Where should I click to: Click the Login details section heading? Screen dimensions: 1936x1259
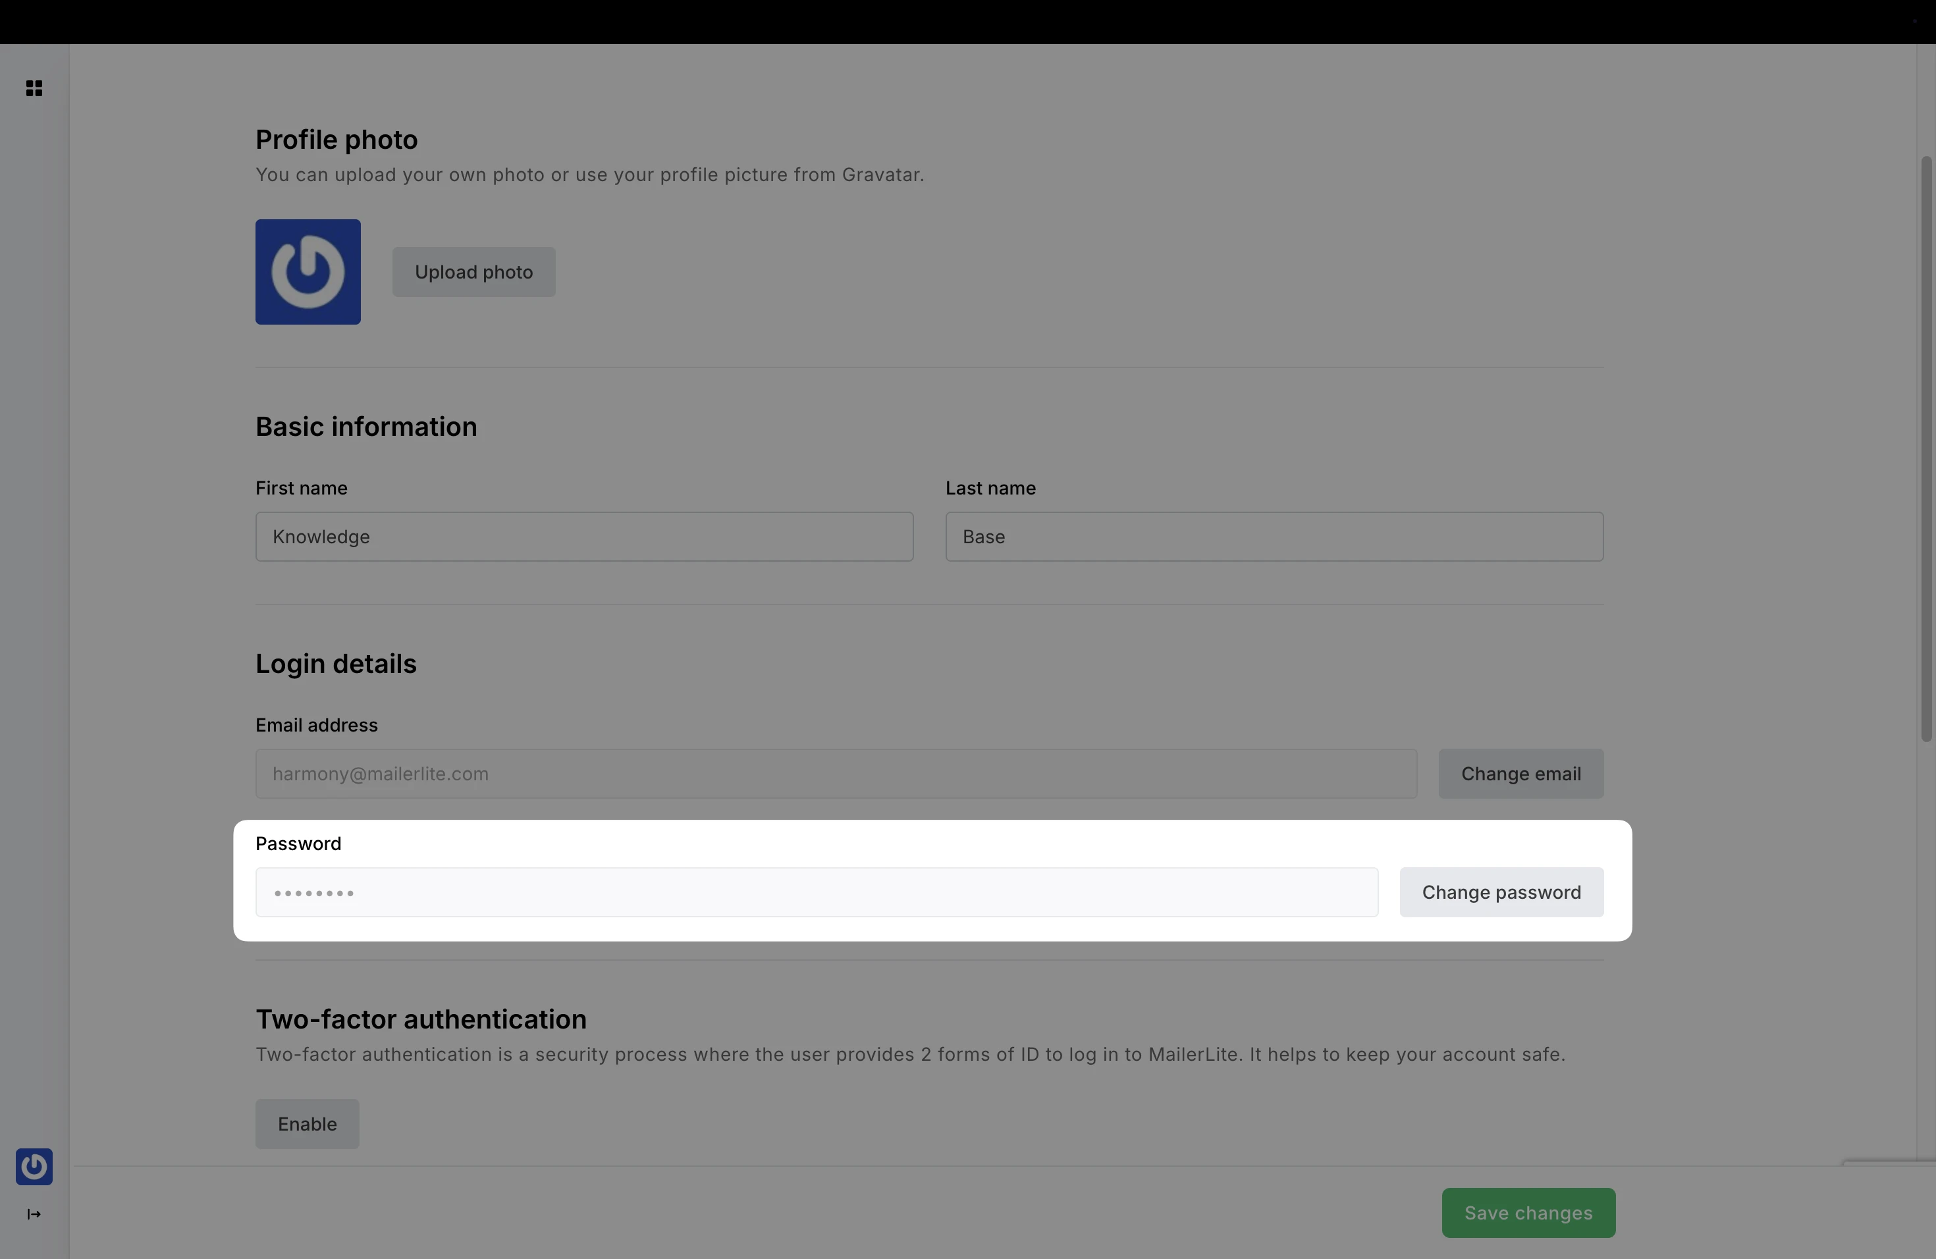click(x=335, y=664)
